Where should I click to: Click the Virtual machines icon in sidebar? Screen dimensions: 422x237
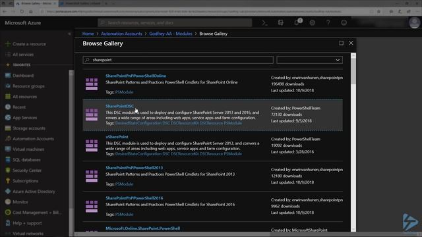coord(8,149)
